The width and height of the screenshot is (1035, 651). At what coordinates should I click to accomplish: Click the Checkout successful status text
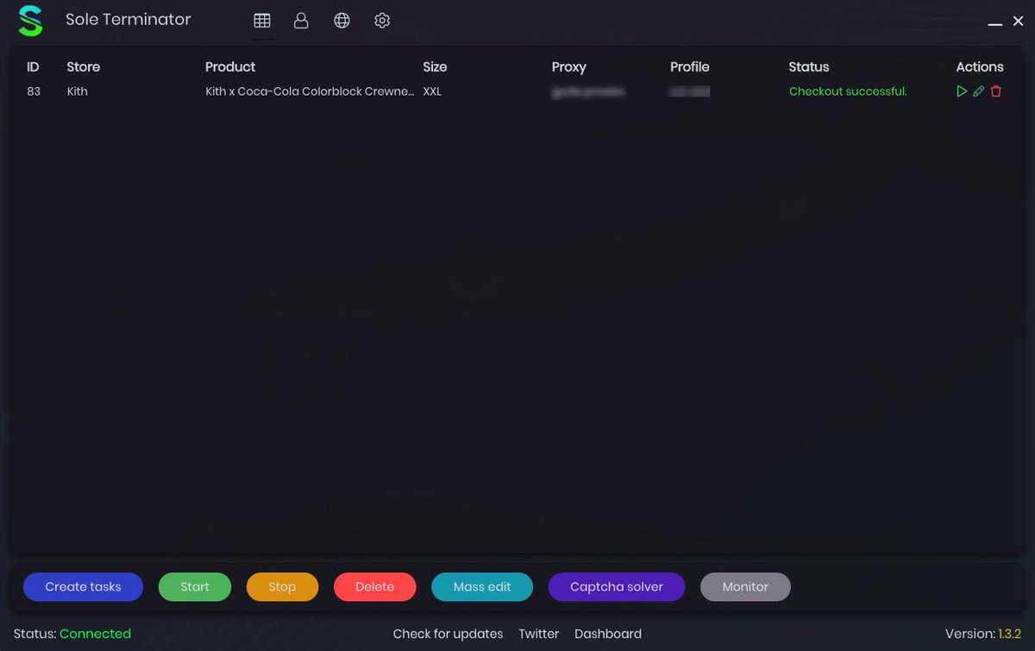(848, 91)
